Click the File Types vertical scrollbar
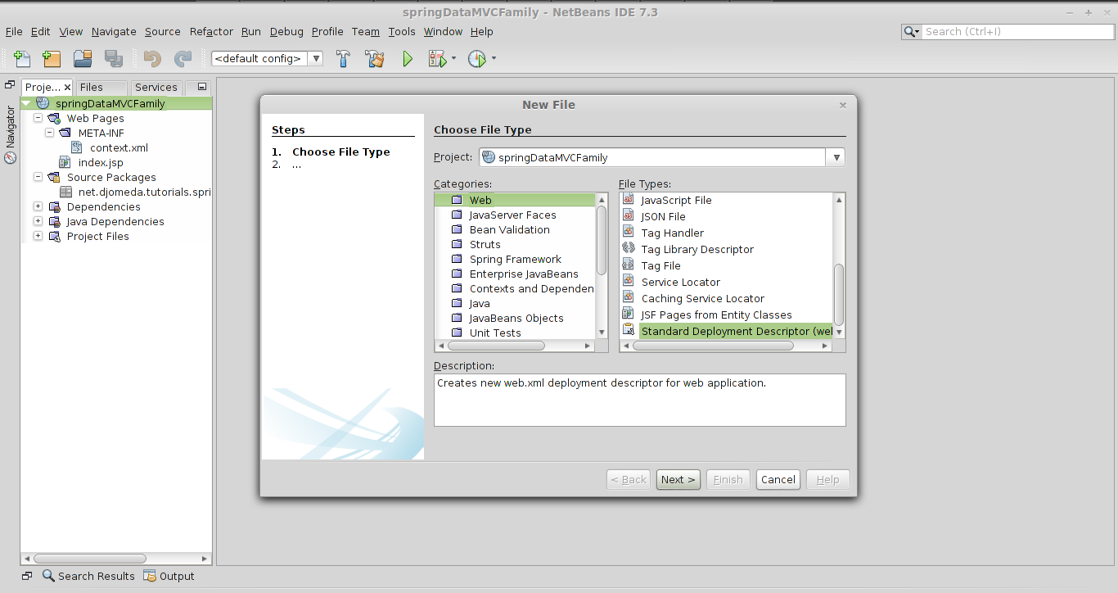This screenshot has height=593, width=1118. pos(839,294)
